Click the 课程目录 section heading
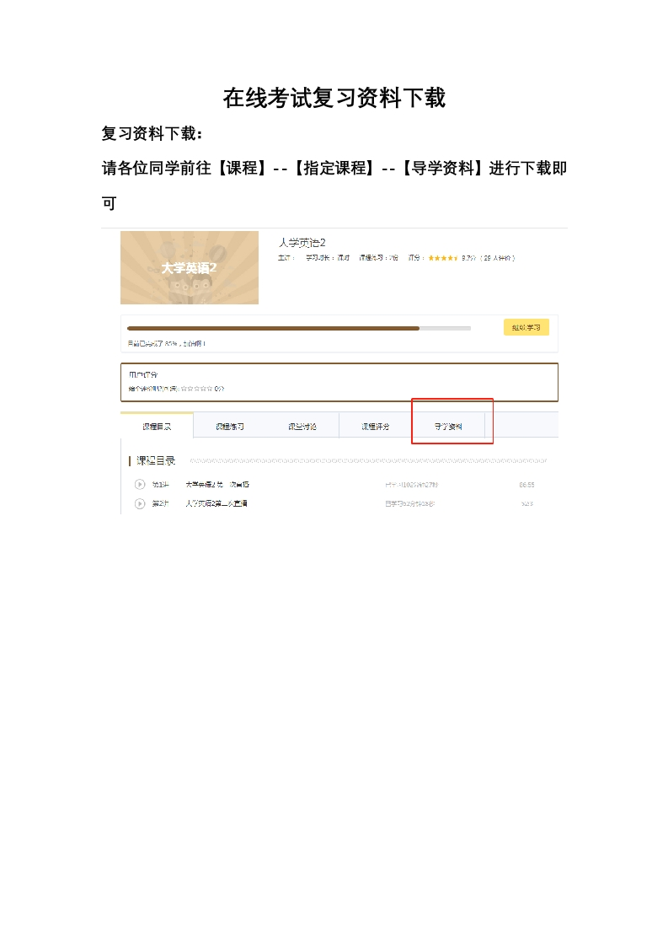This screenshot has width=668, height=946. 156,460
